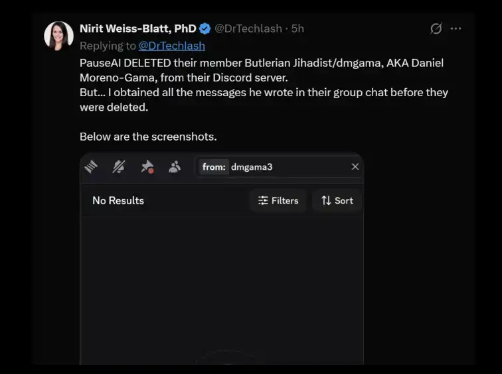Open Nirit Weiss-Blatt's profile avatar
This screenshot has width=502, height=374.
click(58, 36)
